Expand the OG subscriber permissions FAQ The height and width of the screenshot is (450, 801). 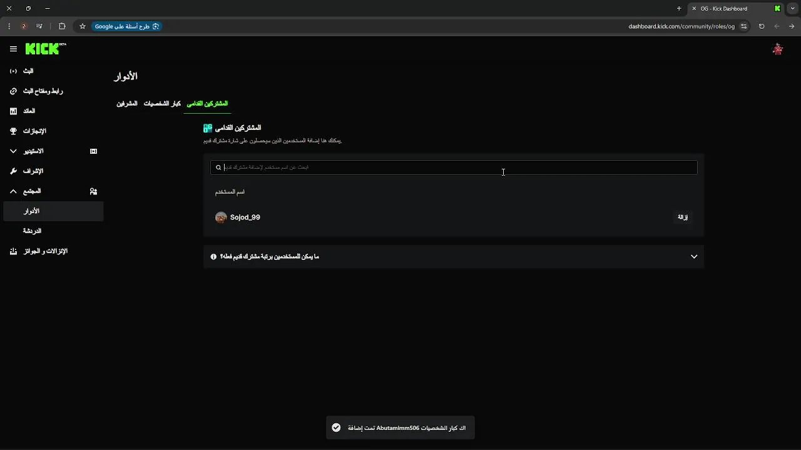pos(454,256)
